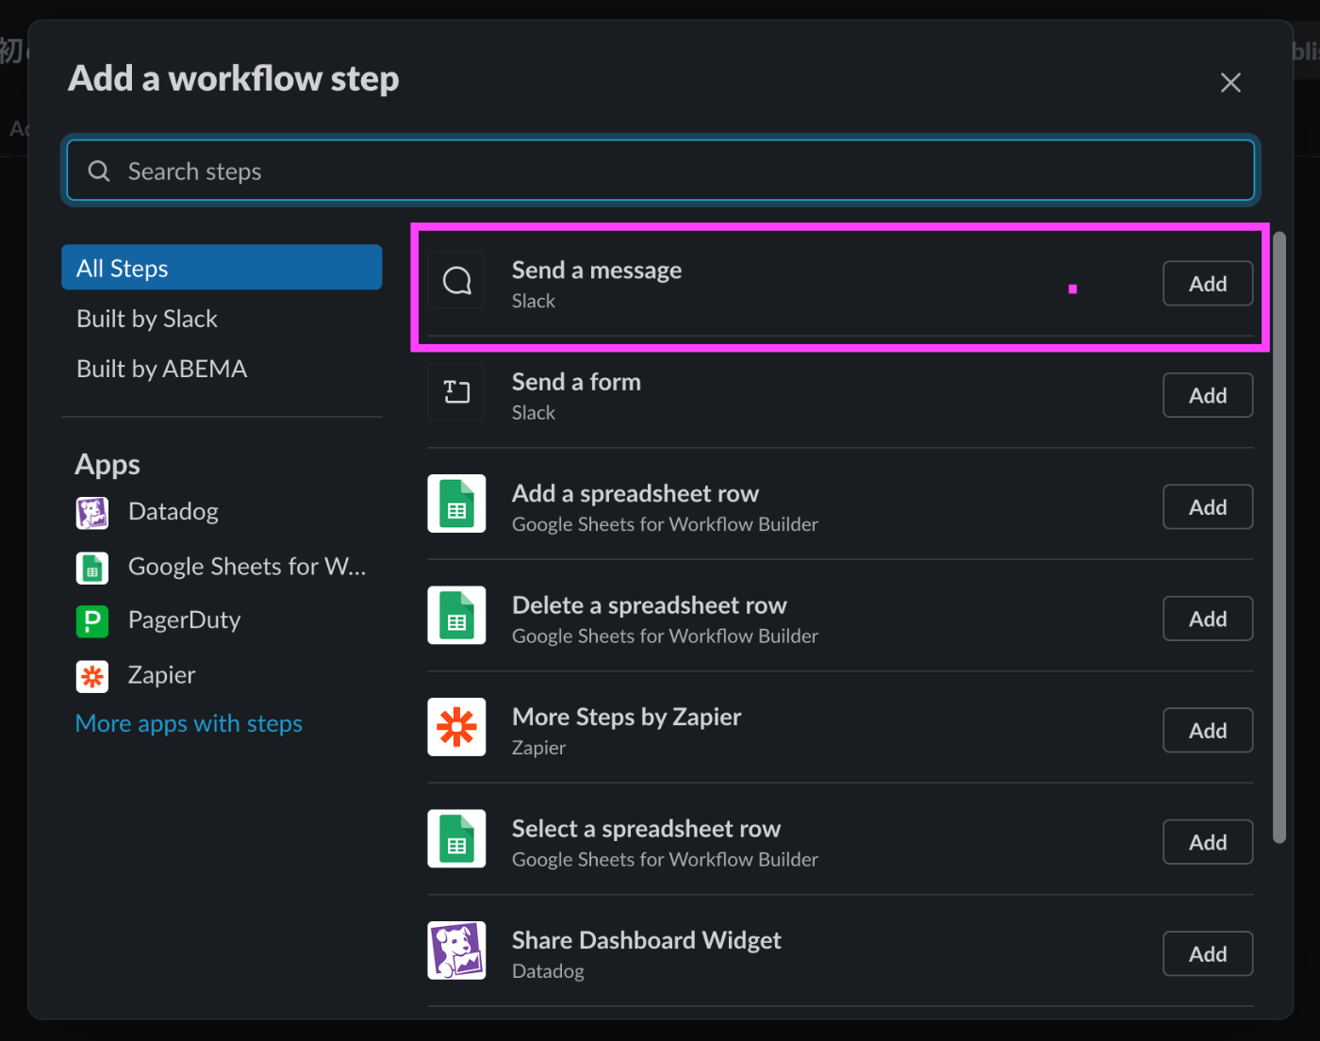
Task: Click the Delete a spreadsheet row title
Action: (x=650, y=605)
